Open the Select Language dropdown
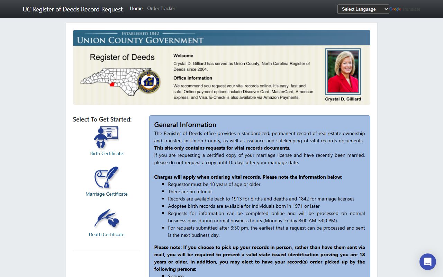 (x=363, y=9)
